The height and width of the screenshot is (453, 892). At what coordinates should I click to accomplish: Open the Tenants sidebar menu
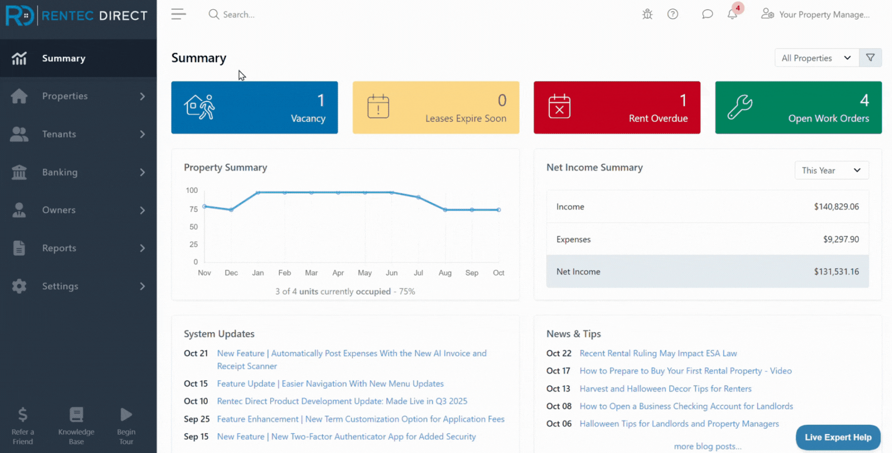78,134
